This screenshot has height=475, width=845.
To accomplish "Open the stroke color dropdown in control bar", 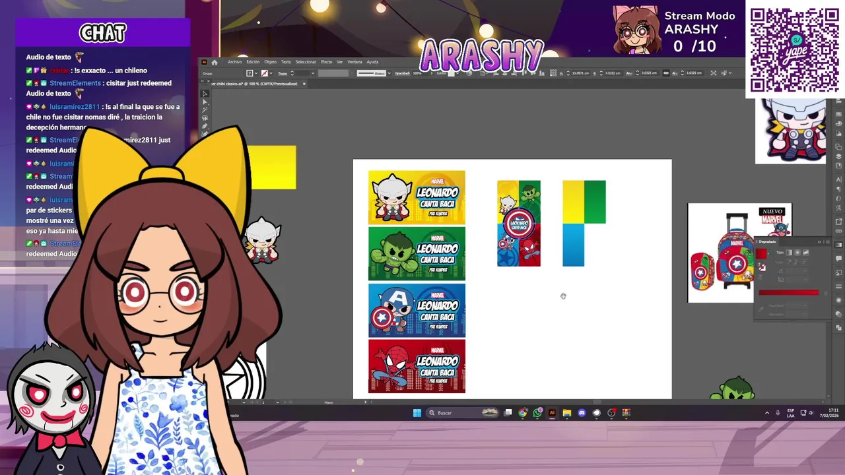I will point(271,73).
